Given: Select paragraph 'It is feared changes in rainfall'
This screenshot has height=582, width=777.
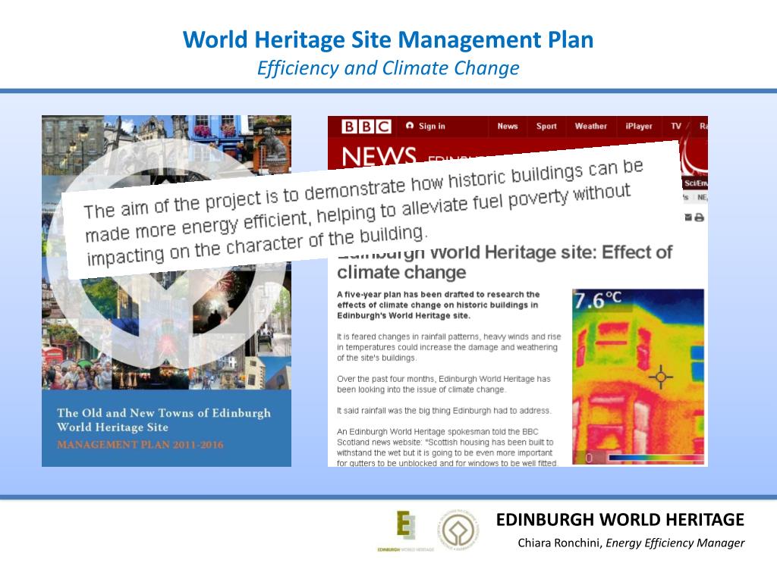Looking at the screenshot, I should coord(449,347).
